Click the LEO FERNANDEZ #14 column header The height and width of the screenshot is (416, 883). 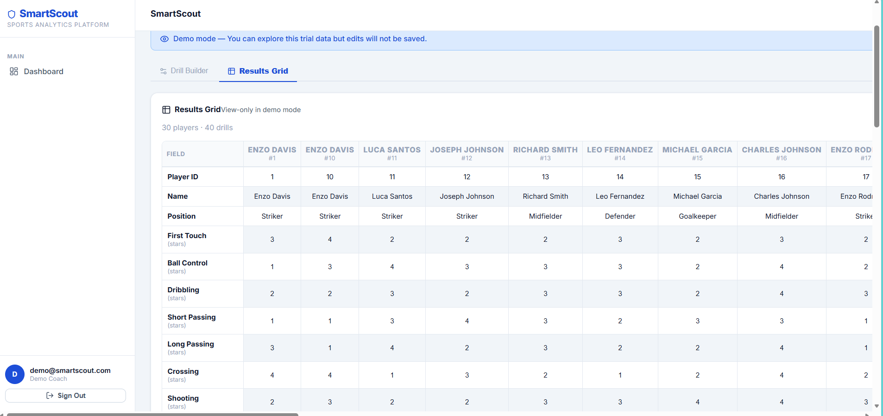point(620,154)
